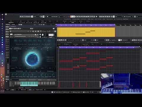The image size is (142, 107).
Task: Click the Kontakt Tune knob
Action: click(43, 35)
